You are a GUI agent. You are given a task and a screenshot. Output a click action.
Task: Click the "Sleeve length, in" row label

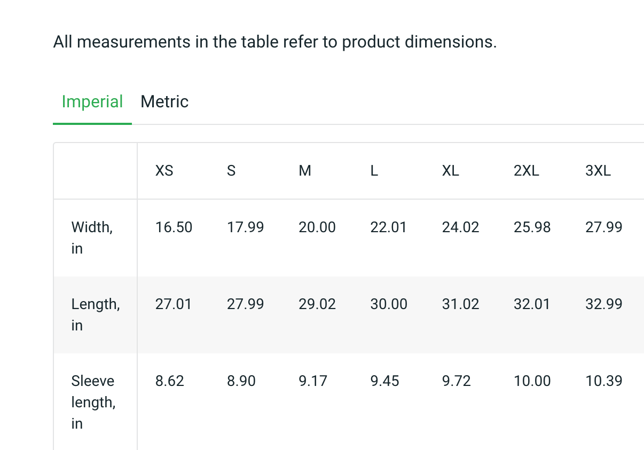pyautogui.click(x=93, y=402)
